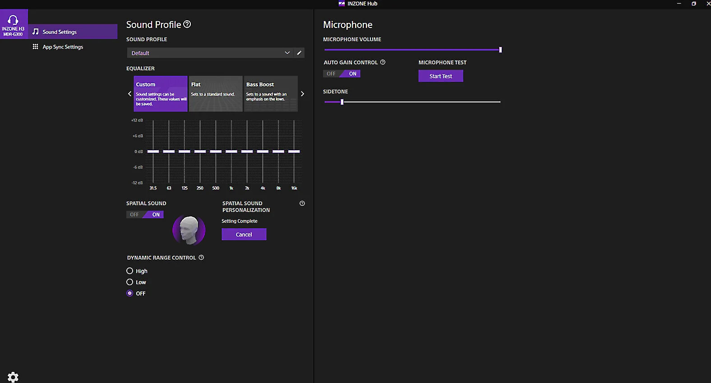711x383 pixels.
Task: Select the Flat equalizer preset
Action: (x=216, y=94)
